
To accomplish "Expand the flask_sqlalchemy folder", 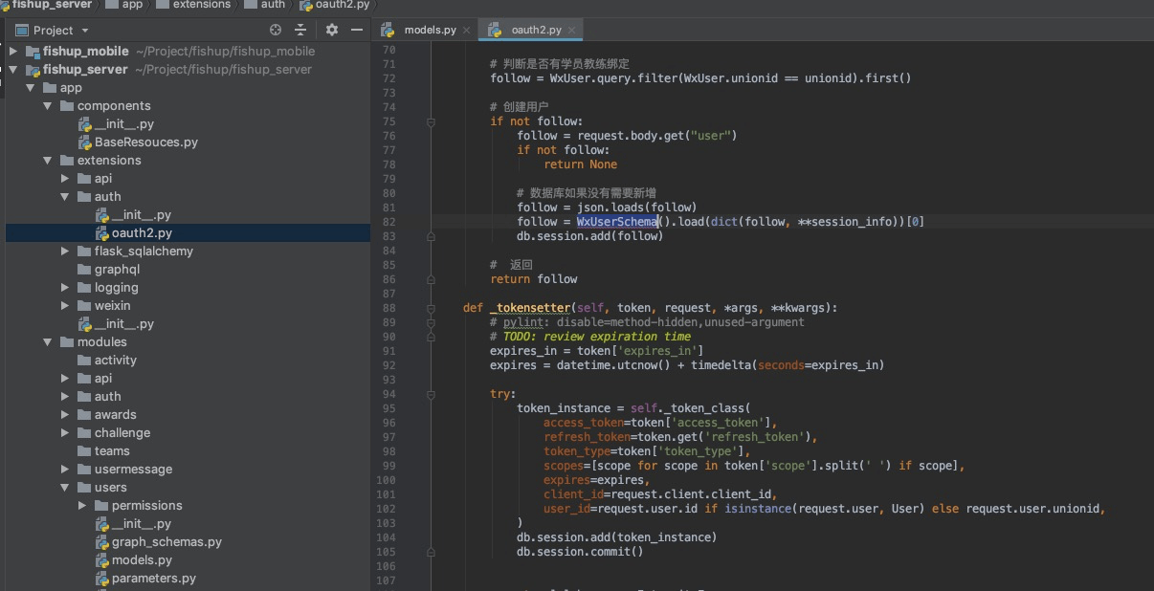I will click(x=65, y=251).
